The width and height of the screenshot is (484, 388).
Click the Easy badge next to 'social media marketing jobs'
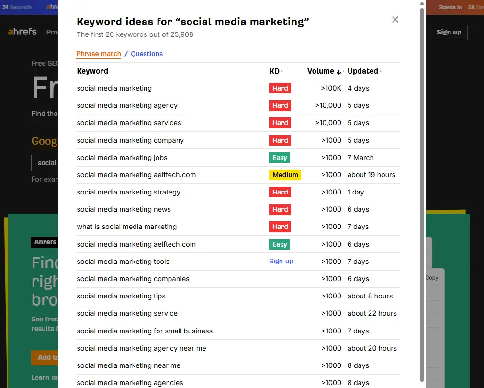click(x=279, y=157)
